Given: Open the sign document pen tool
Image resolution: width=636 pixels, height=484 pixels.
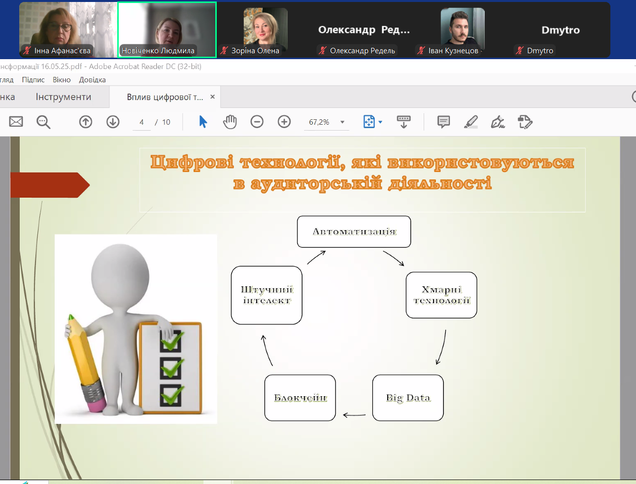Looking at the screenshot, I should click(x=498, y=122).
